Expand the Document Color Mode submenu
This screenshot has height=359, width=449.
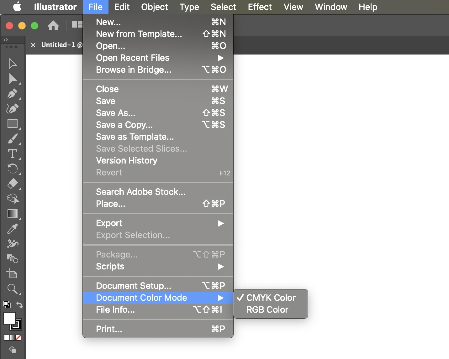pos(221,298)
